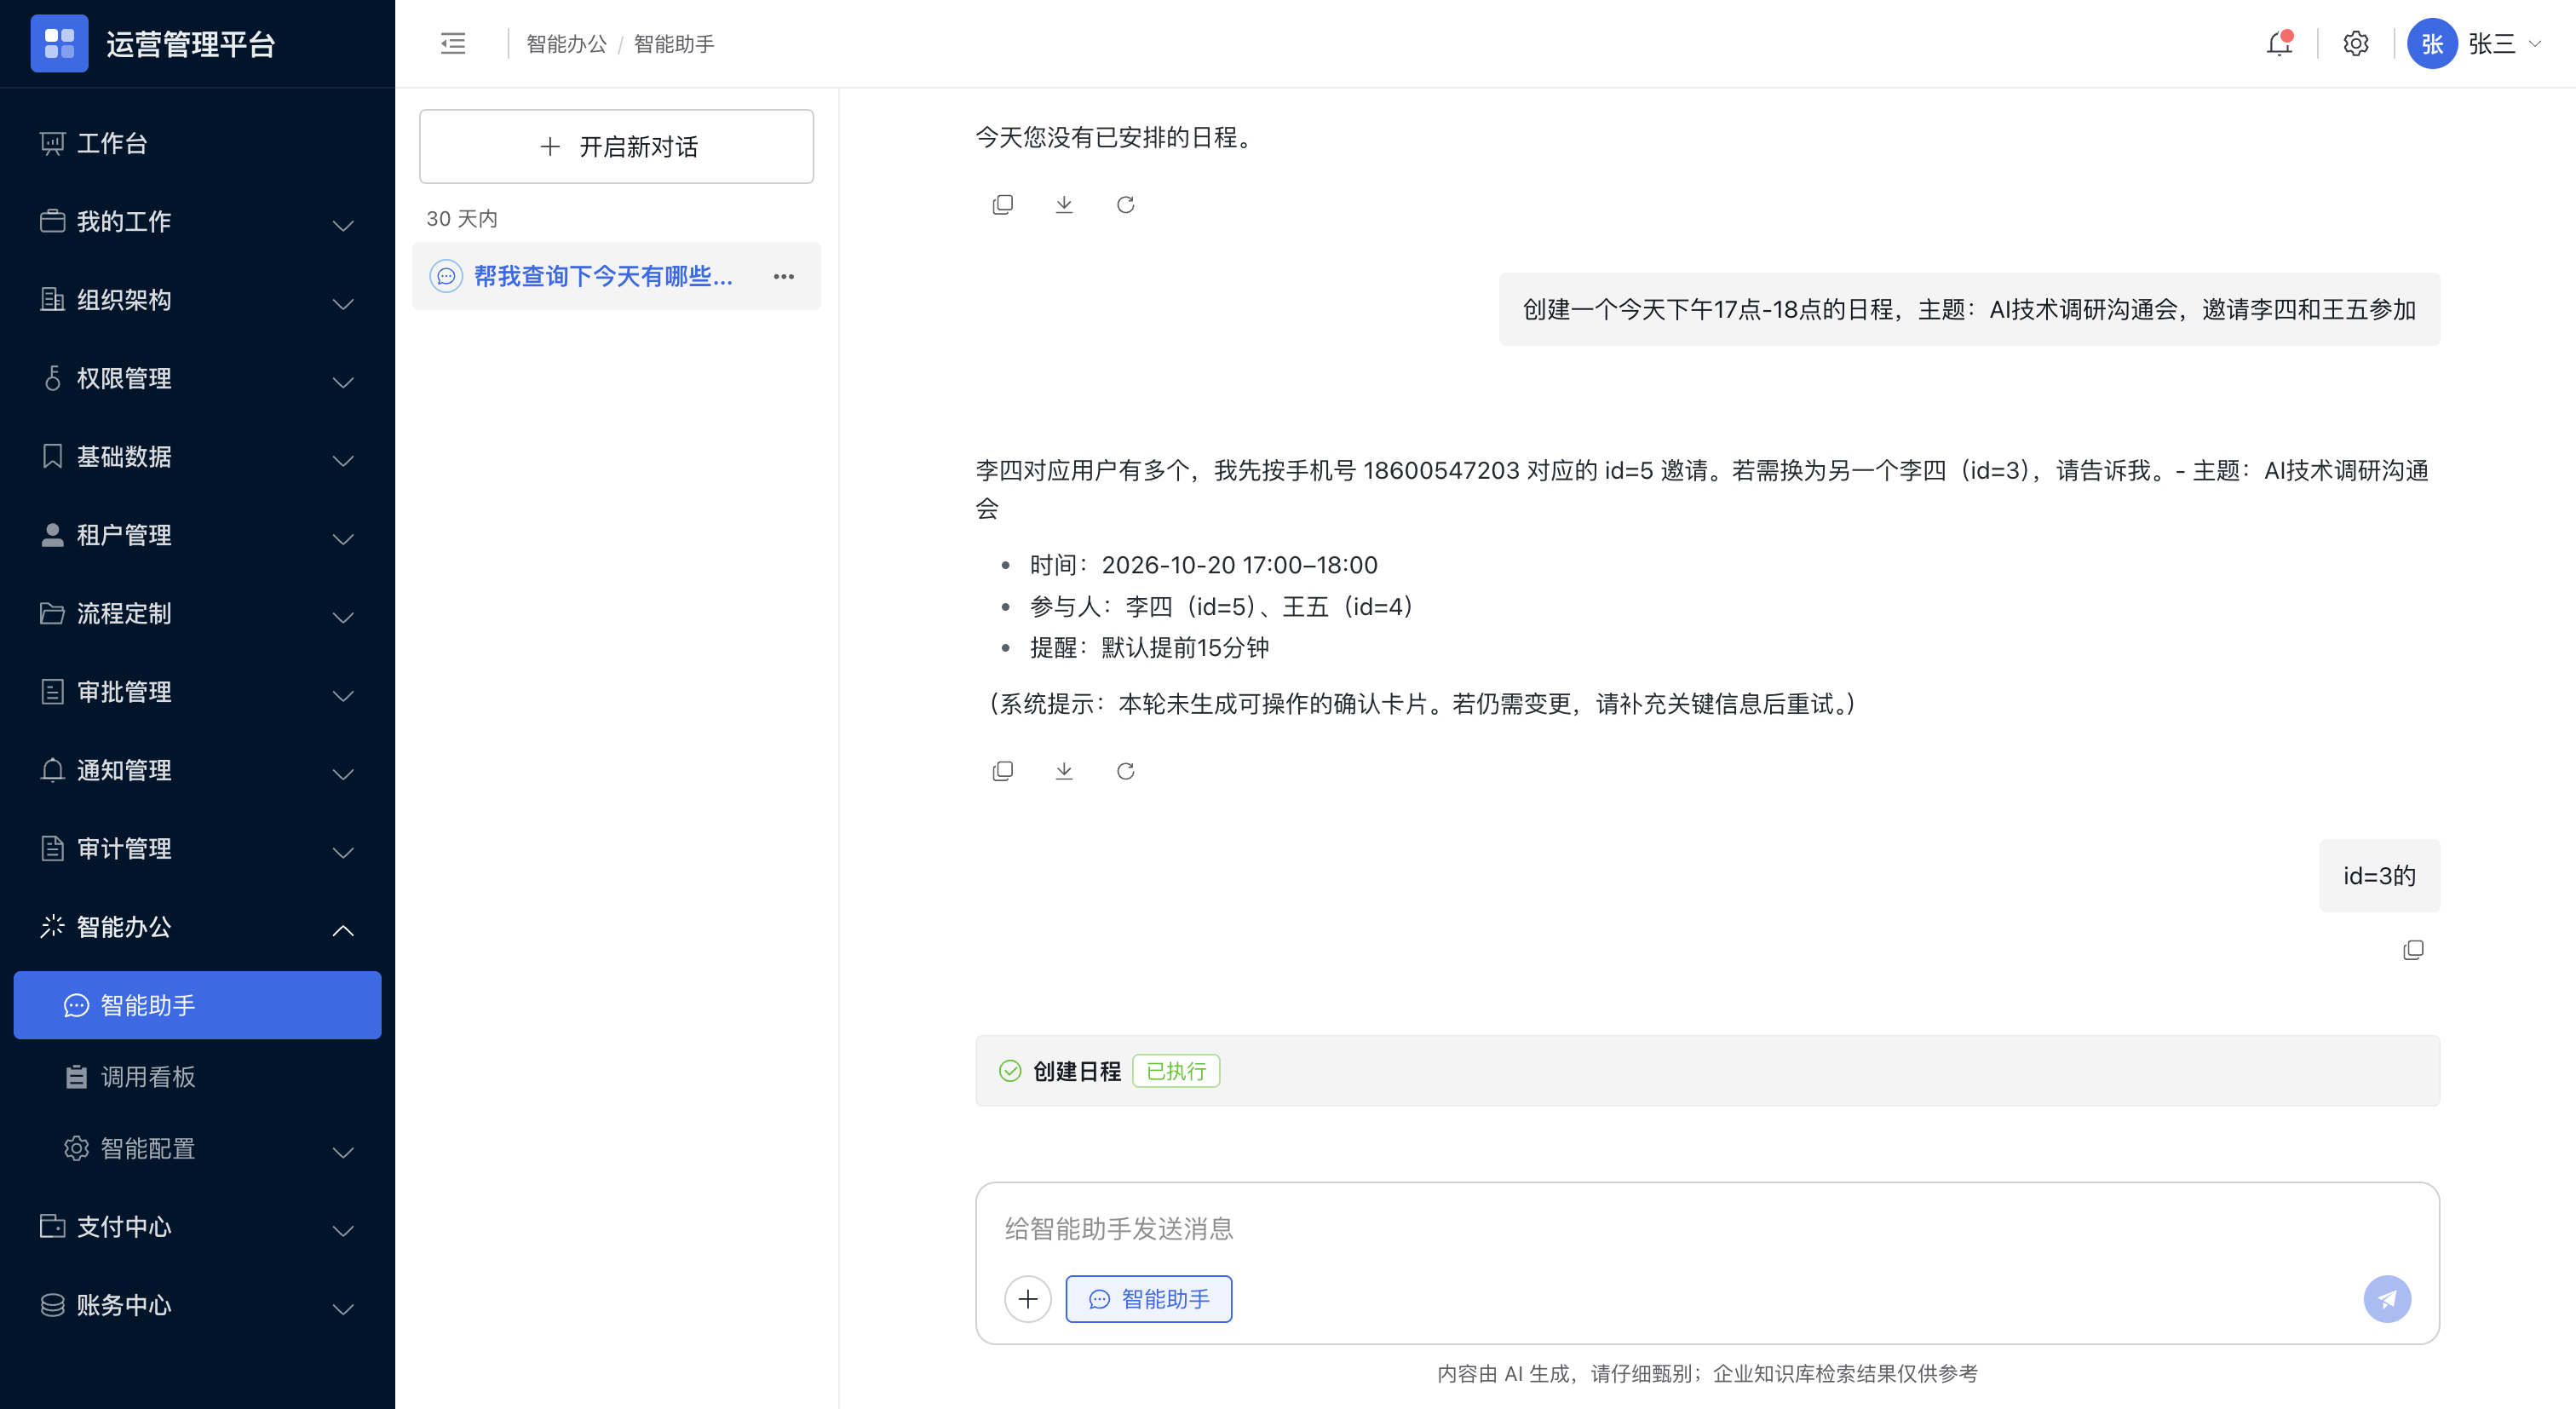Image resolution: width=2576 pixels, height=1409 pixels.
Task: Select 智能助手 menu item
Action: click(x=197, y=1005)
